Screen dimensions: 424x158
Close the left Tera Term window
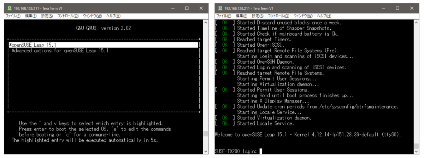click(x=201, y=8)
